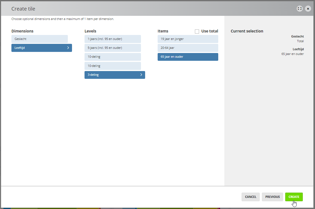Pick the 19 jaar en jonger item
Viewport: 315px width, 209px height.
[188, 39]
